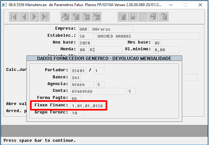Click the Vl.minimo: label
Viewport: 209px width, 145px height.
(x=138, y=49)
